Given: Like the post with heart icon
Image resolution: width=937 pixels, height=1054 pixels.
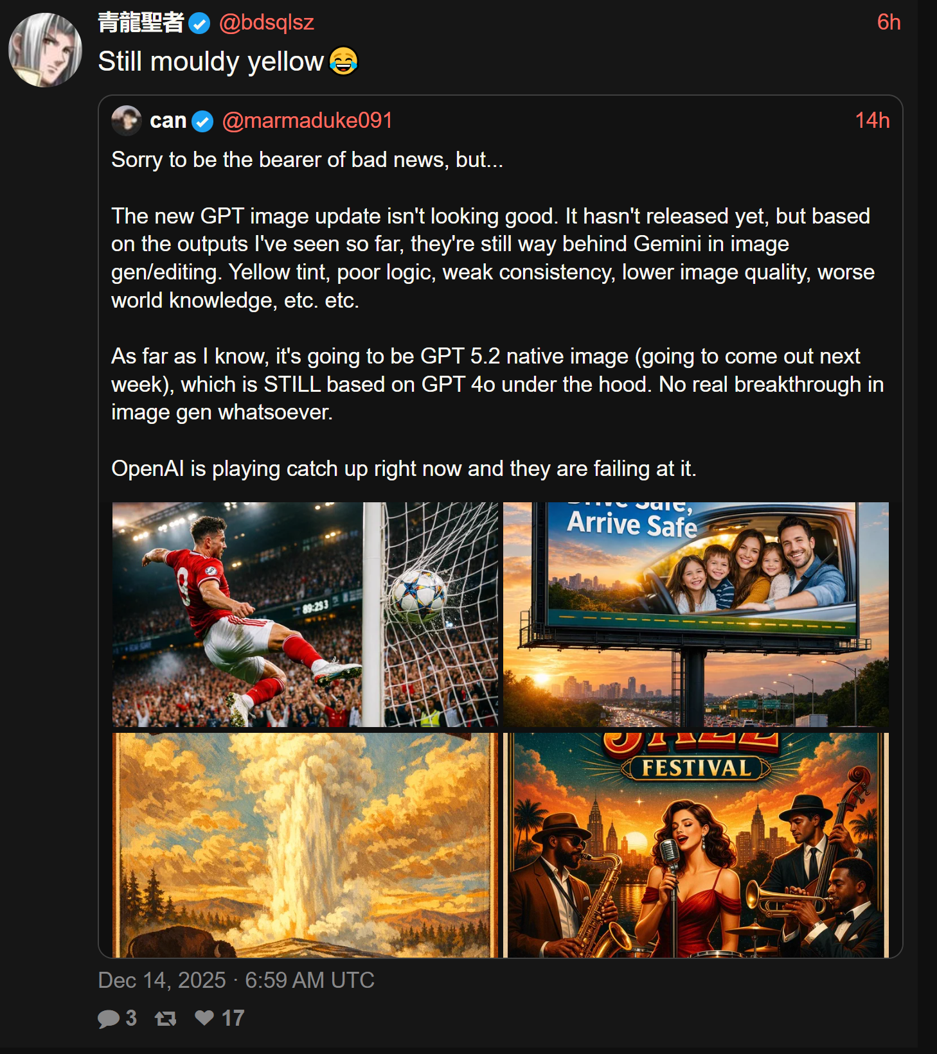Looking at the screenshot, I should [204, 1017].
